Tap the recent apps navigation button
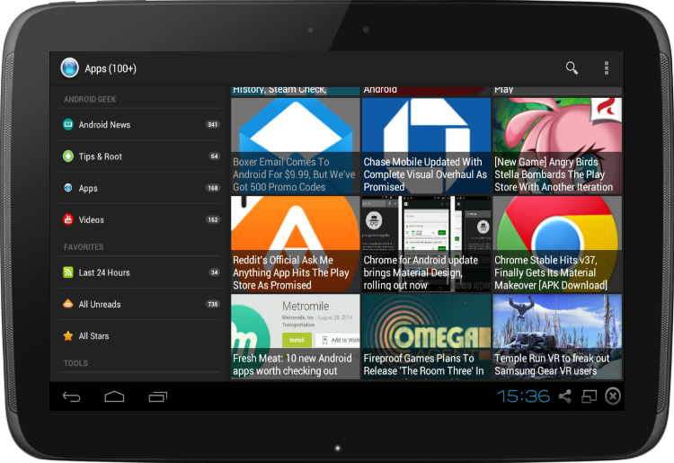Screen dimensions: 674x463 pyautogui.click(x=158, y=396)
